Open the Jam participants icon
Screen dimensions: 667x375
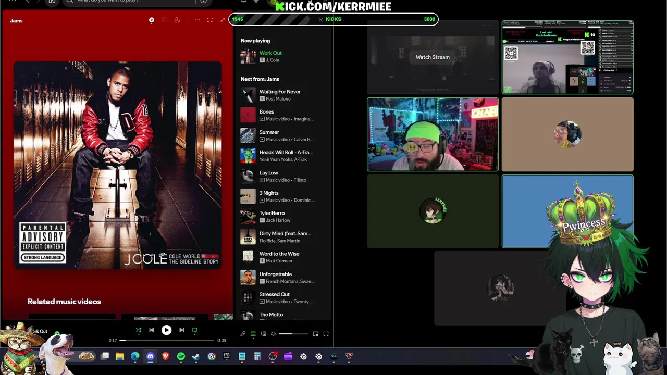click(x=177, y=20)
